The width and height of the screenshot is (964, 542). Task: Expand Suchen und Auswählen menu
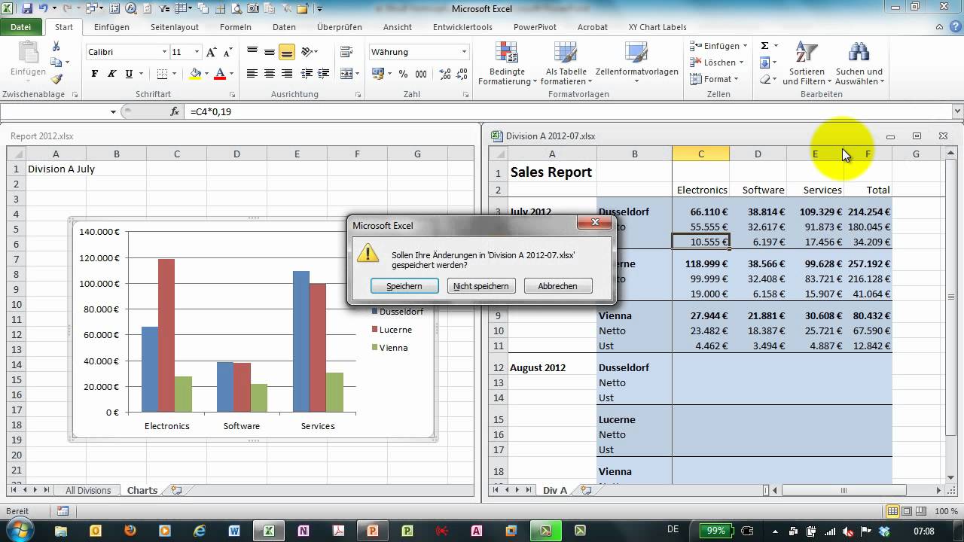[x=859, y=63]
